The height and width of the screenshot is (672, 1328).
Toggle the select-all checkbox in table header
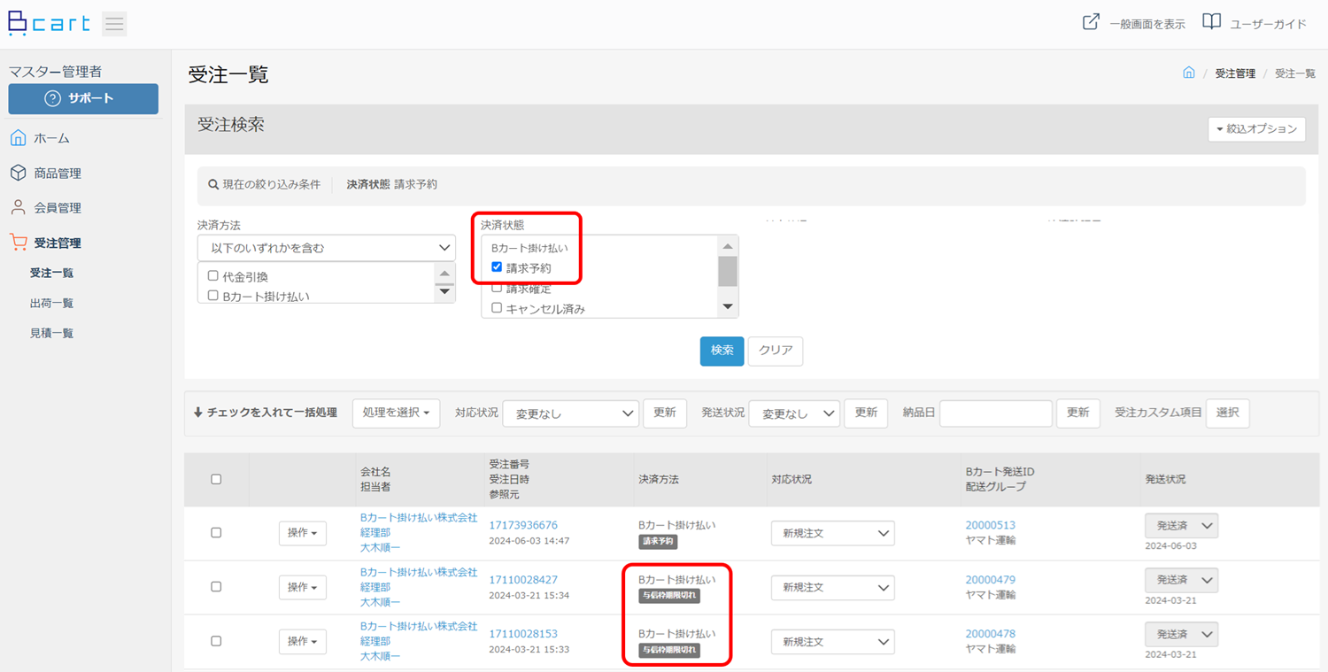point(216,479)
